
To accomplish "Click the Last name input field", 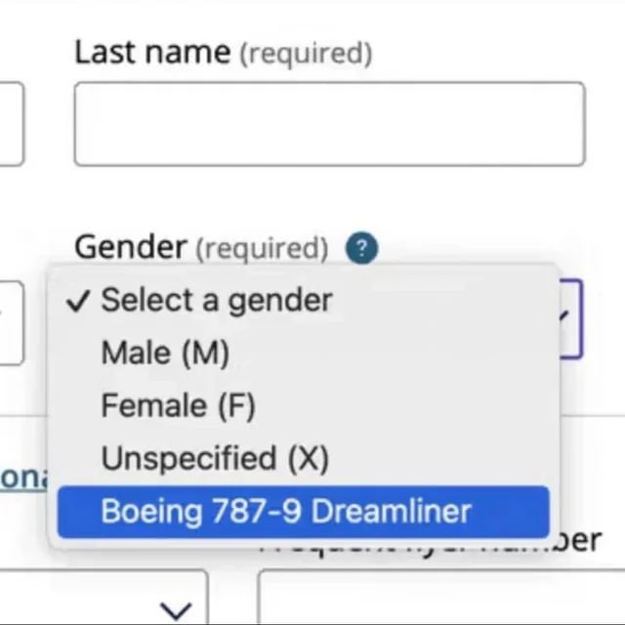I will [x=330, y=124].
